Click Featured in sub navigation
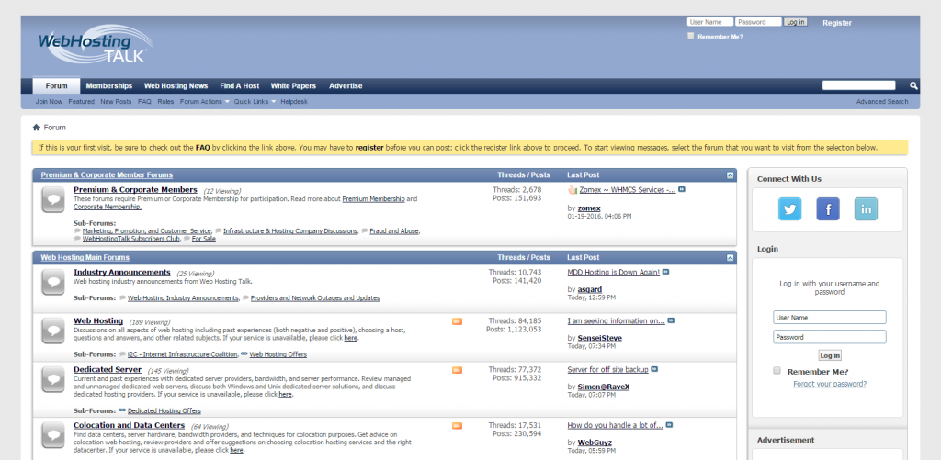This screenshot has width=941, height=460. click(x=81, y=101)
